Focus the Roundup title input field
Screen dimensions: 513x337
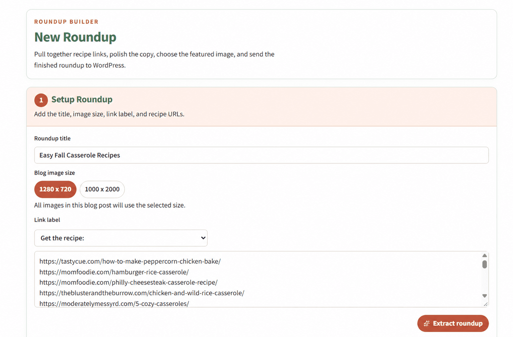tap(261, 155)
